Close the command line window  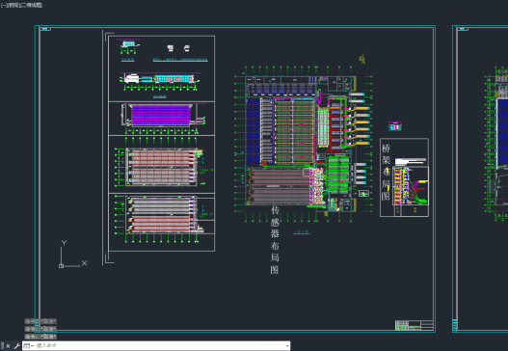coord(8,346)
